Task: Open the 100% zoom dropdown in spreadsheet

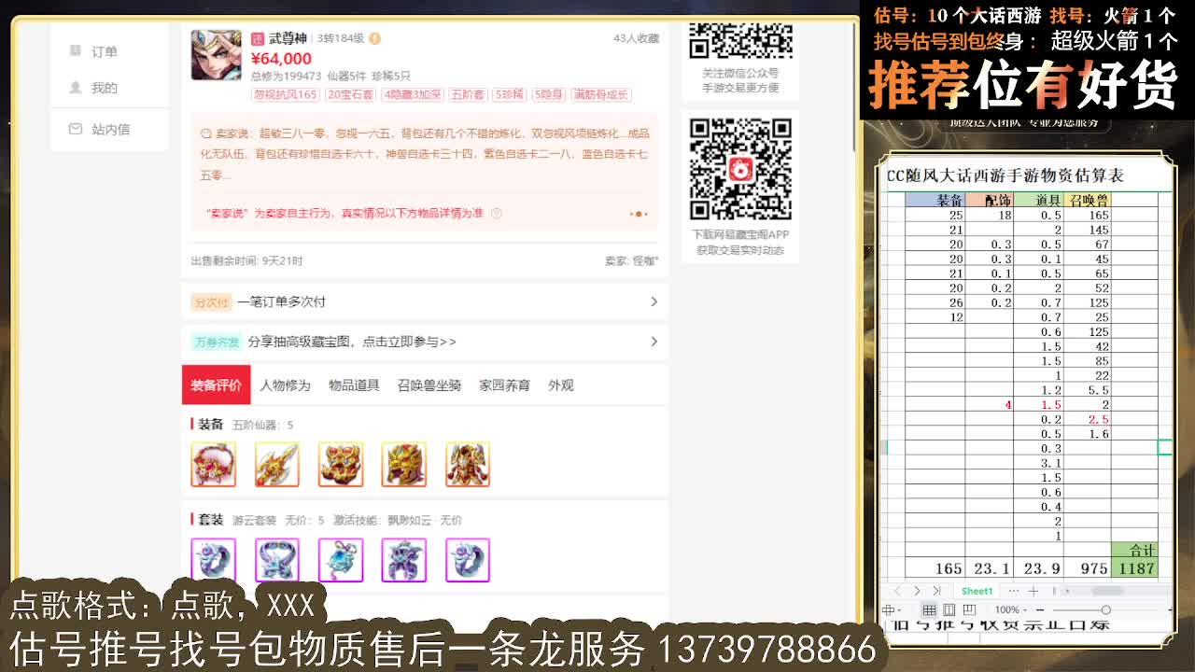Action: [x=1011, y=609]
